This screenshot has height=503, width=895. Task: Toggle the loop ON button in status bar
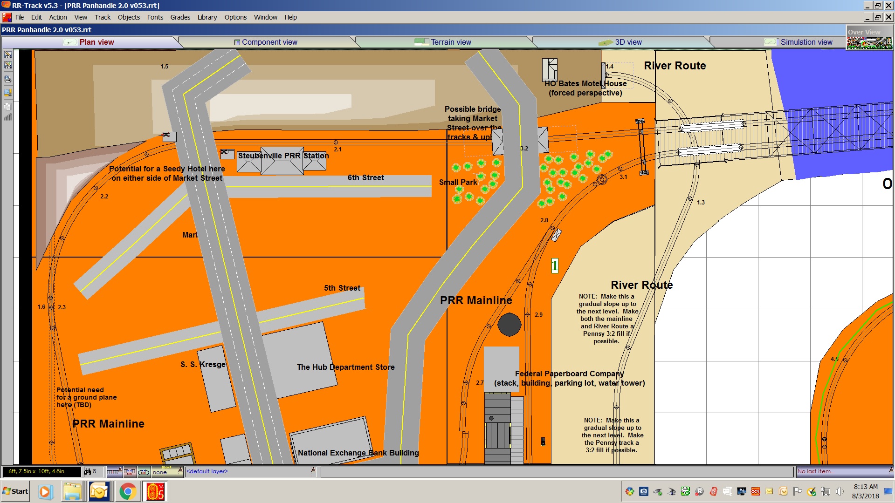pos(144,472)
